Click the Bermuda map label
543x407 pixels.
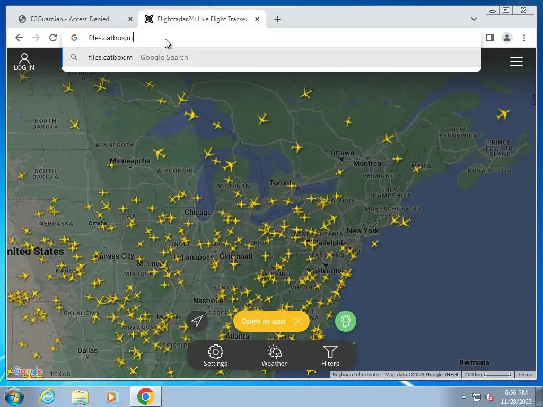474,362
